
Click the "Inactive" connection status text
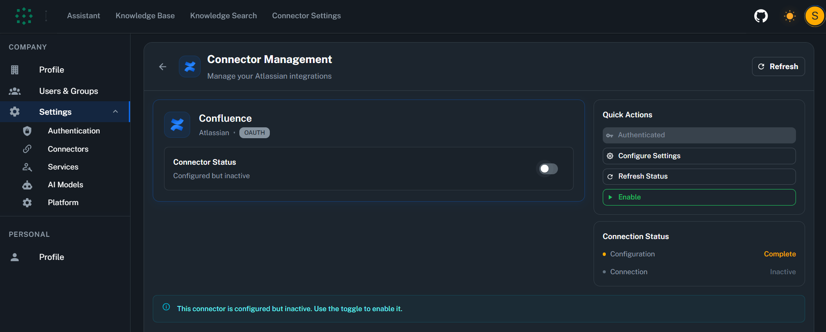pyautogui.click(x=783, y=272)
